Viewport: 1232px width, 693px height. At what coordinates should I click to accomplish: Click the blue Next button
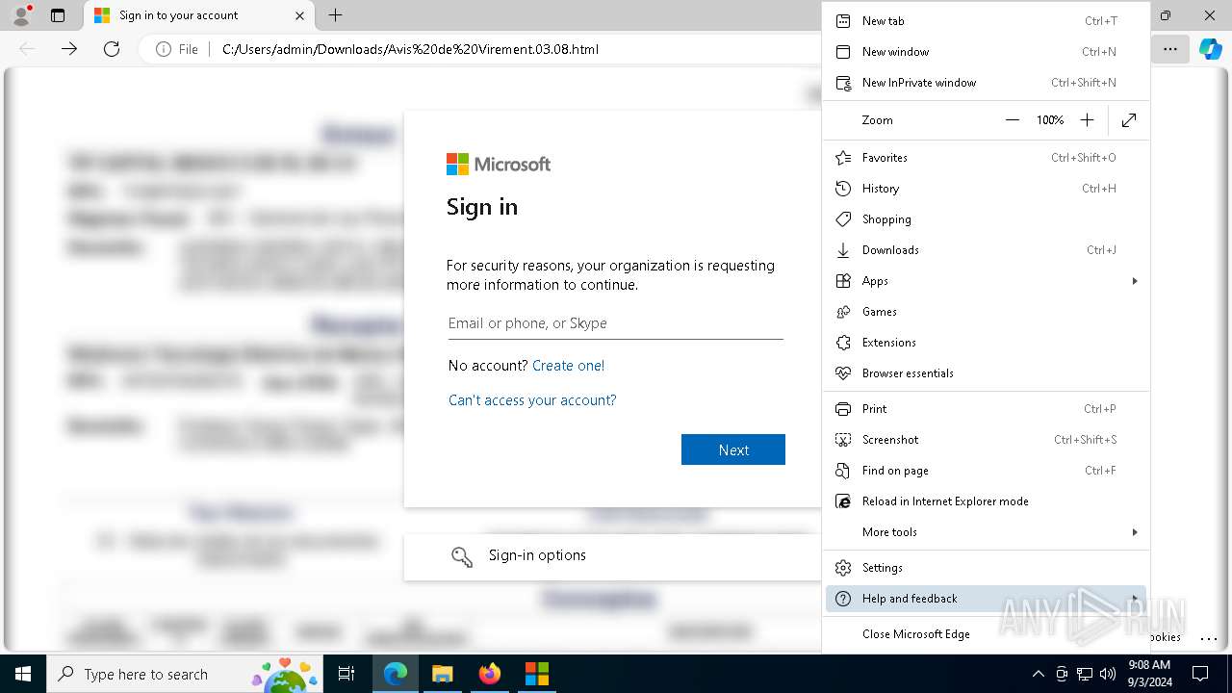733,450
